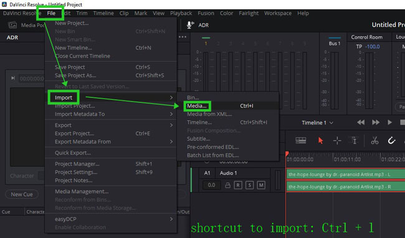Mute the Audio 1 track
405x238 pixels.
click(x=261, y=185)
